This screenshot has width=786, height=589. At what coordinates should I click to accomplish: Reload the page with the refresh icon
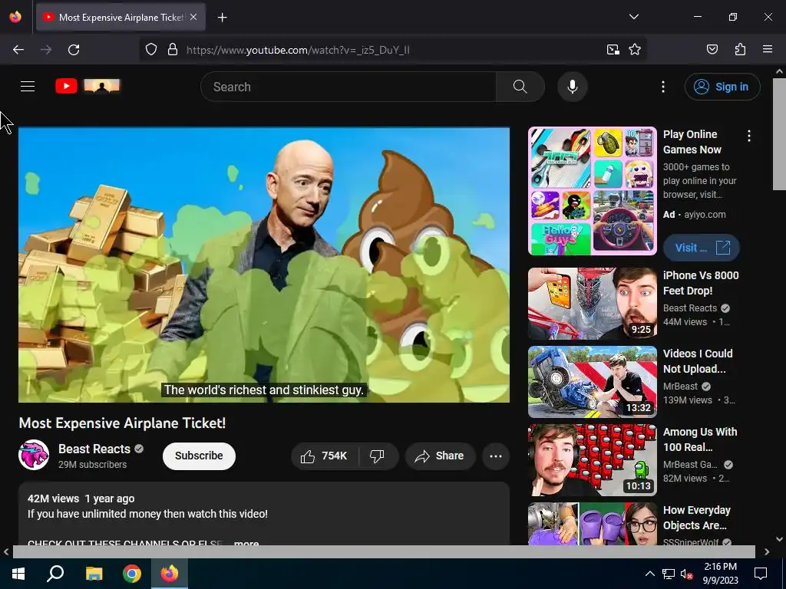point(74,50)
